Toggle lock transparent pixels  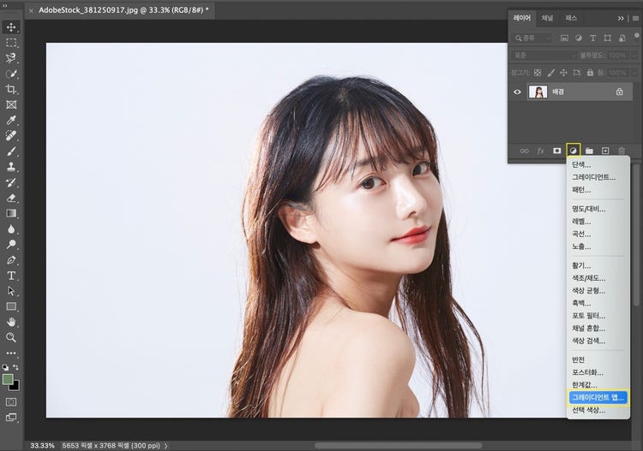[538, 73]
